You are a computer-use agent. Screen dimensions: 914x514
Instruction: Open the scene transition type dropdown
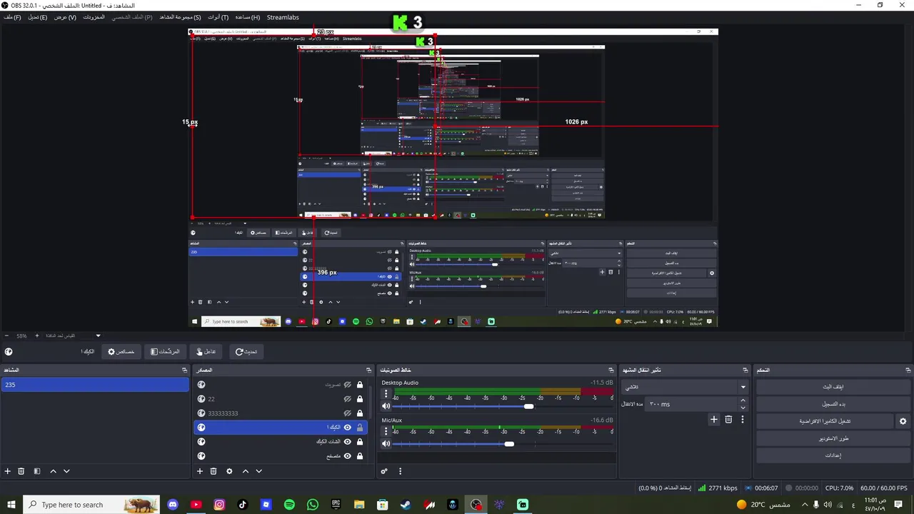(684, 387)
